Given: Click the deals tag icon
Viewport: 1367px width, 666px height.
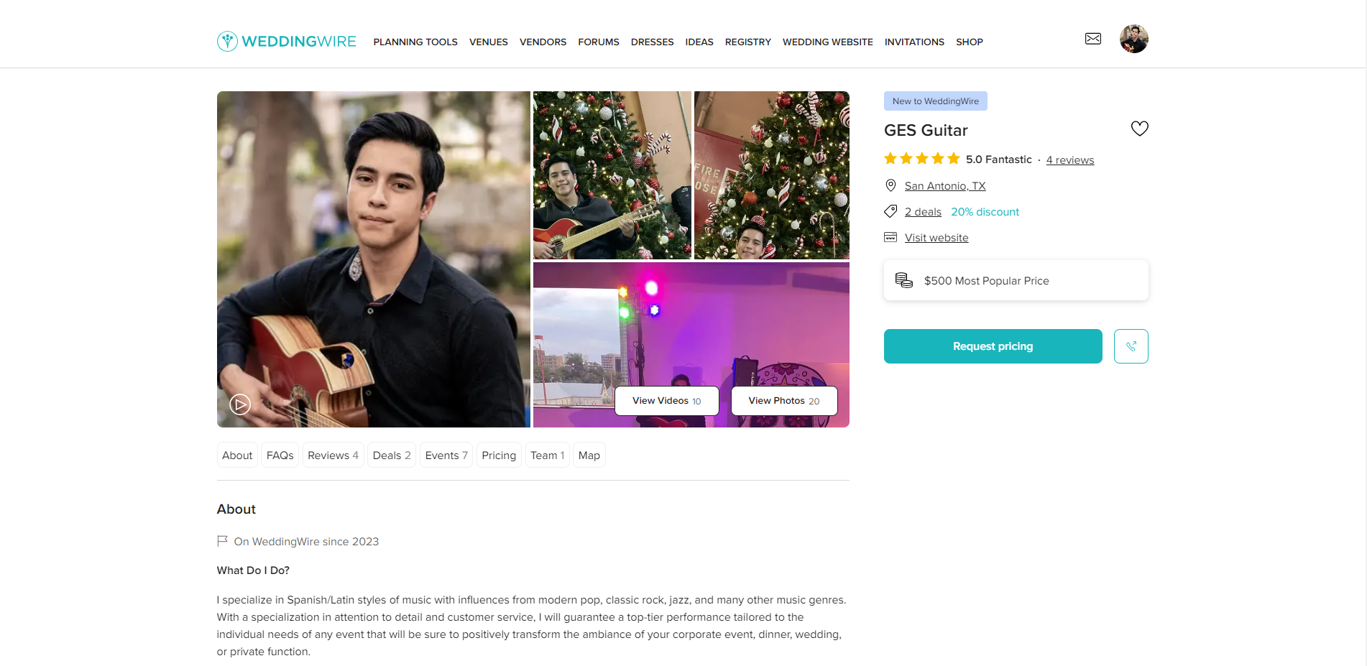Looking at the screenshot, I should click(890, 211).
